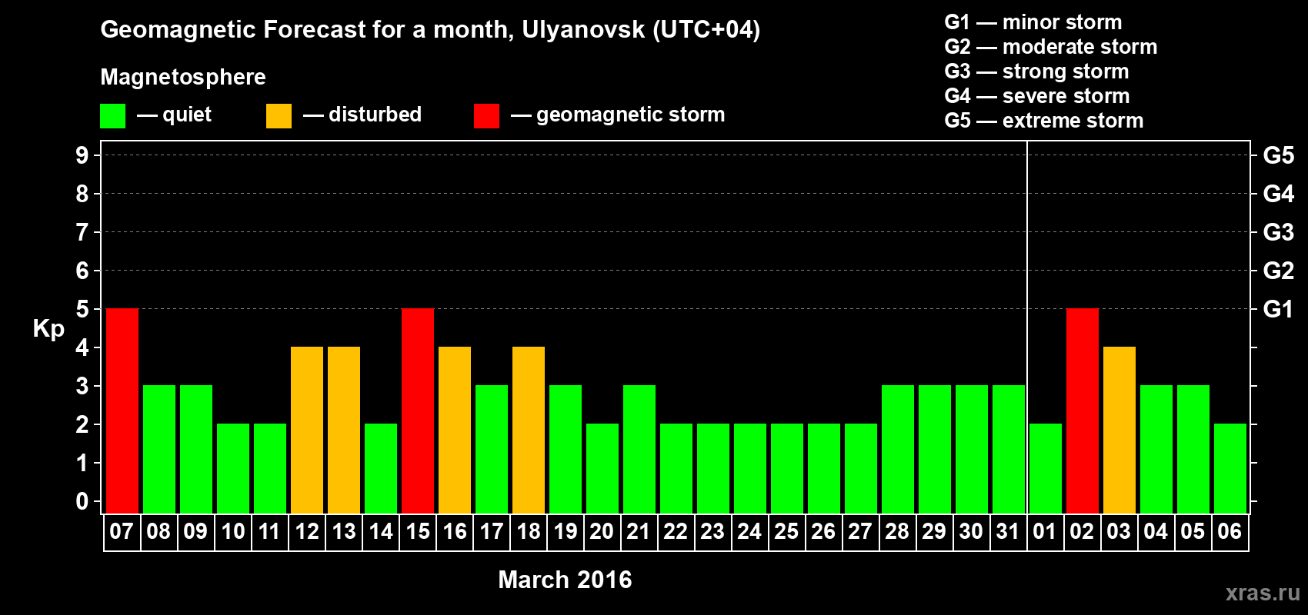Click the green quiet legend swatch
Screen dimensions: 1308x615
(x=112, y=116)
